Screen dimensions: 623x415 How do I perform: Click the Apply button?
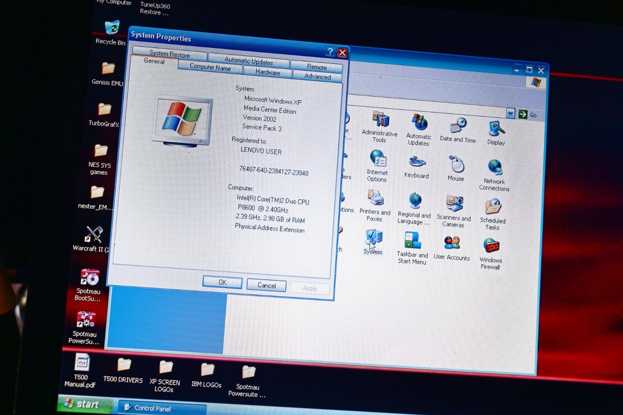[x=310, y=288]
